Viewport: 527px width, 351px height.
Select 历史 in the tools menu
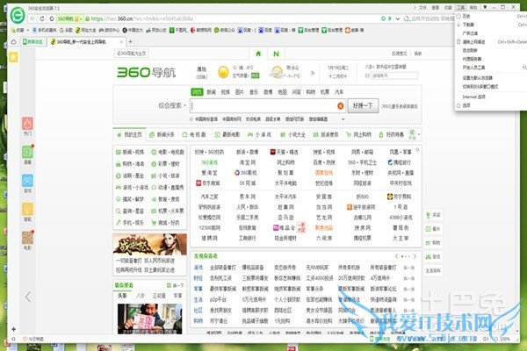(466, 16)
